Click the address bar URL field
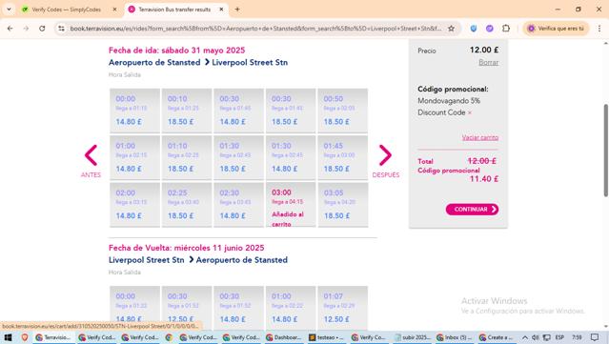The width and height of the screenshot is (609, 344). pos(255,29)
